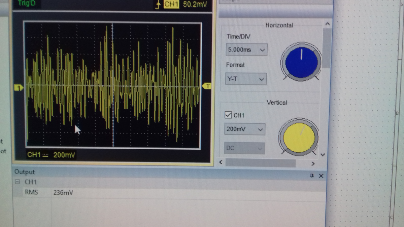Close the Output panel
404x227 pixels.
pyautogui.click(x=321, y=176)
